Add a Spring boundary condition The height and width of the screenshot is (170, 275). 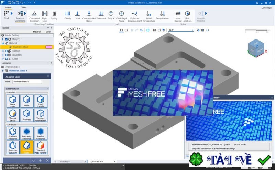point(54,15)
